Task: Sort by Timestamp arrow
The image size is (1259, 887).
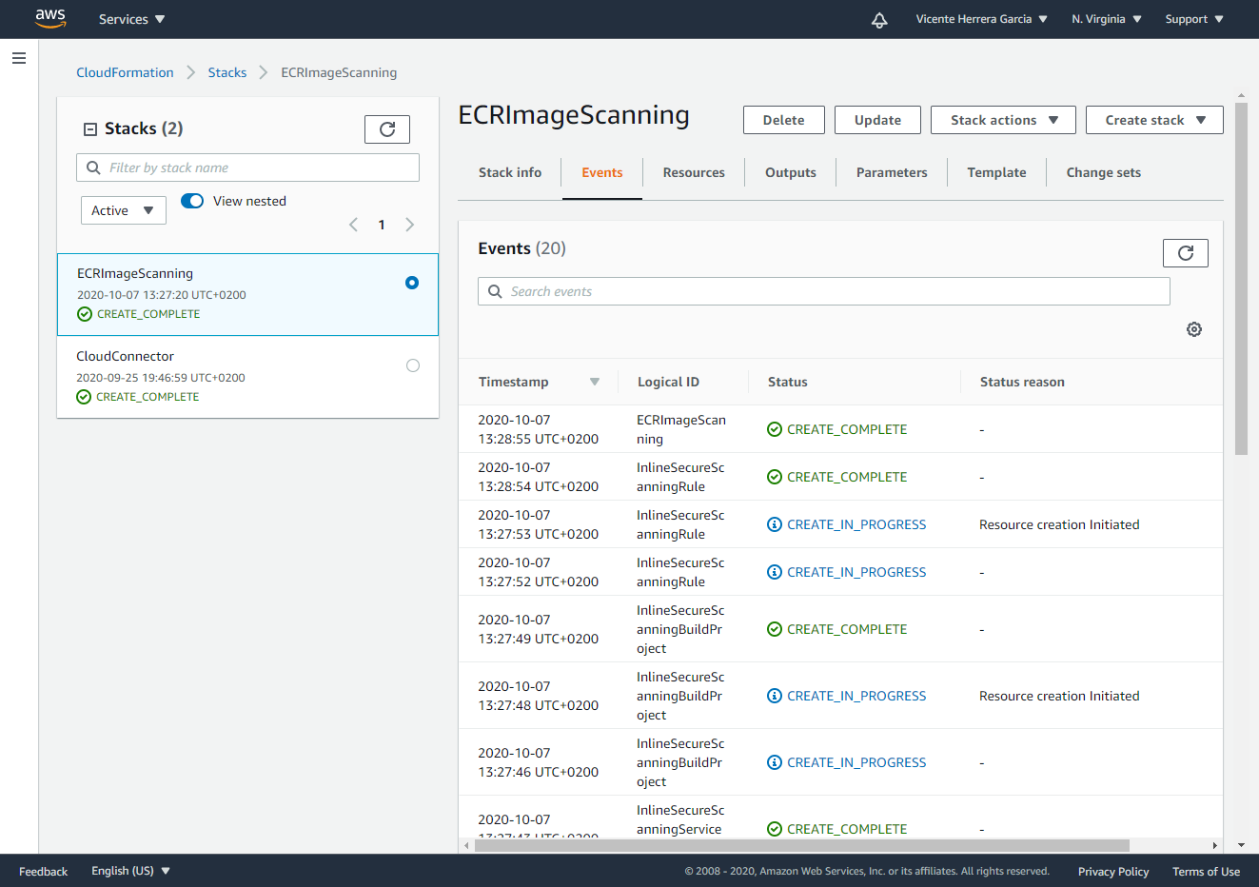Action: 595,382
